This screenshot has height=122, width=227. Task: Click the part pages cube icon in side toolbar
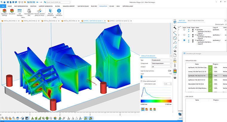[175, 22]
